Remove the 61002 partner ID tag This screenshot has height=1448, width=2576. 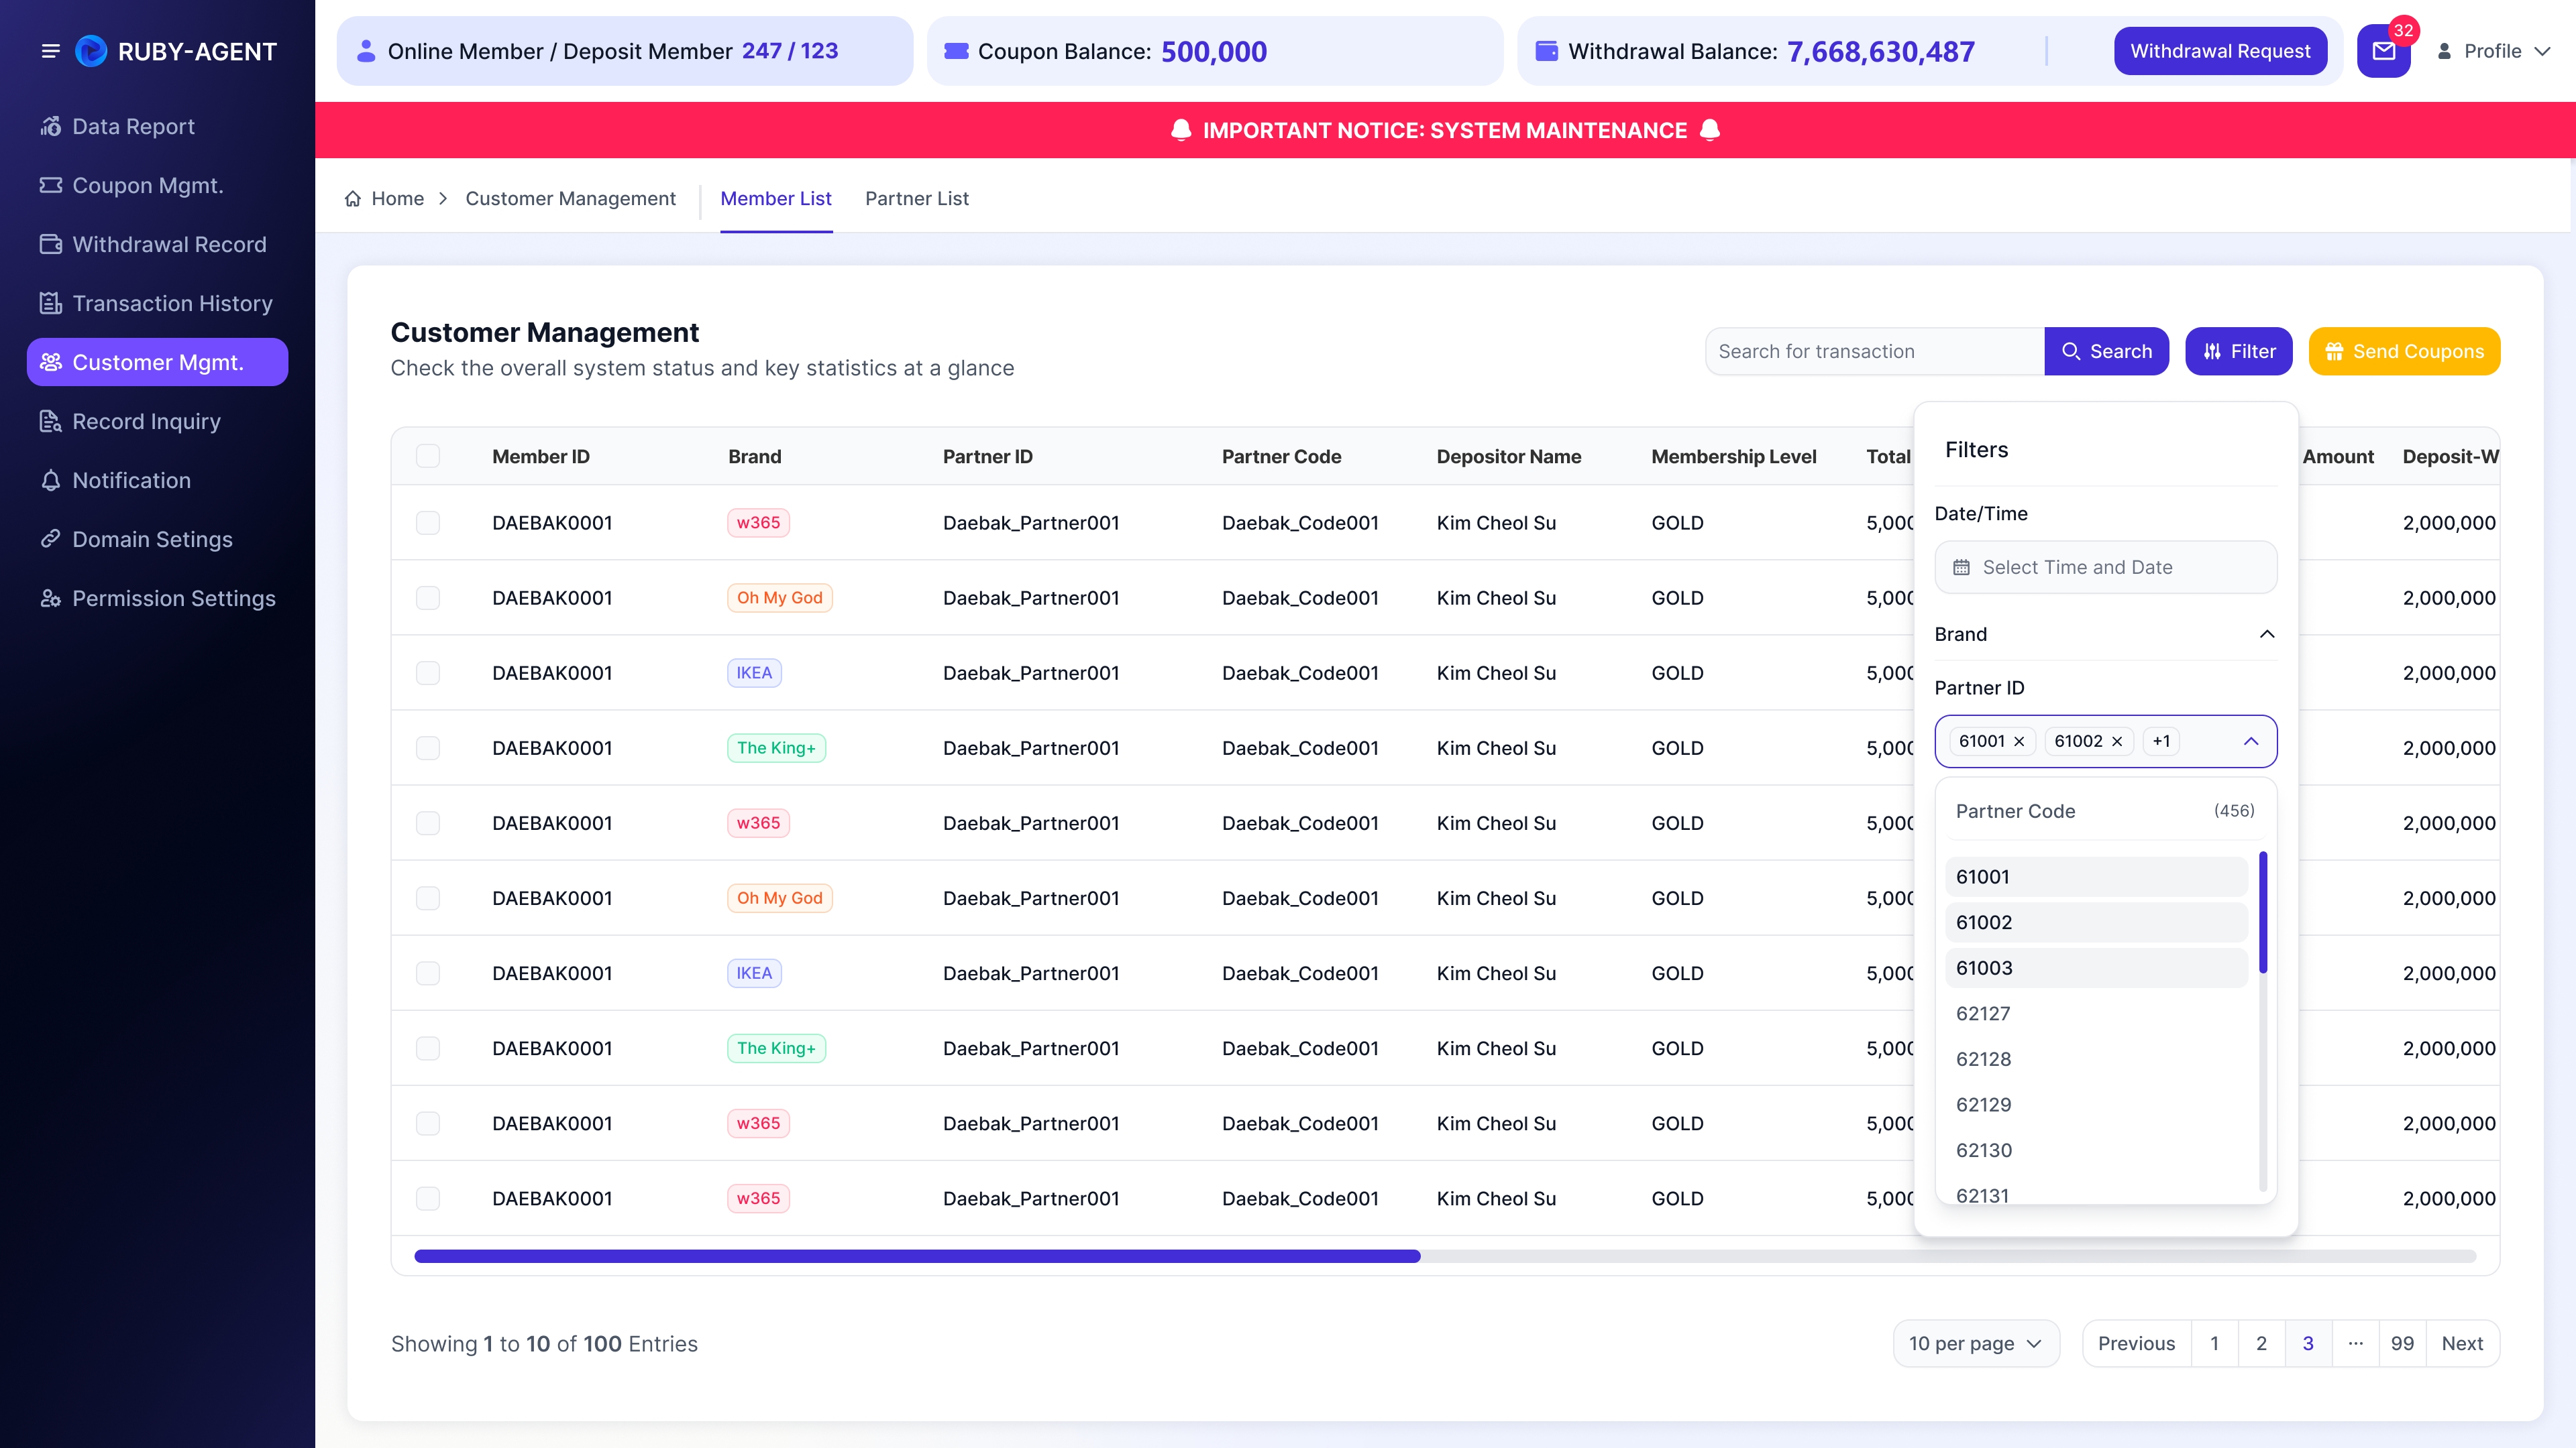[2117, 741]
